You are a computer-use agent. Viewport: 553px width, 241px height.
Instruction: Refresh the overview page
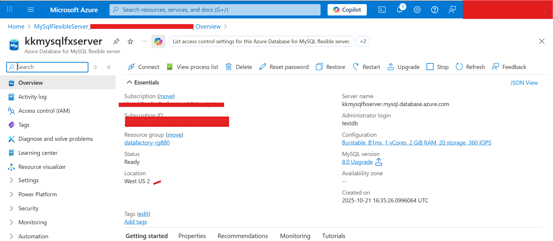tap(470, 67)
